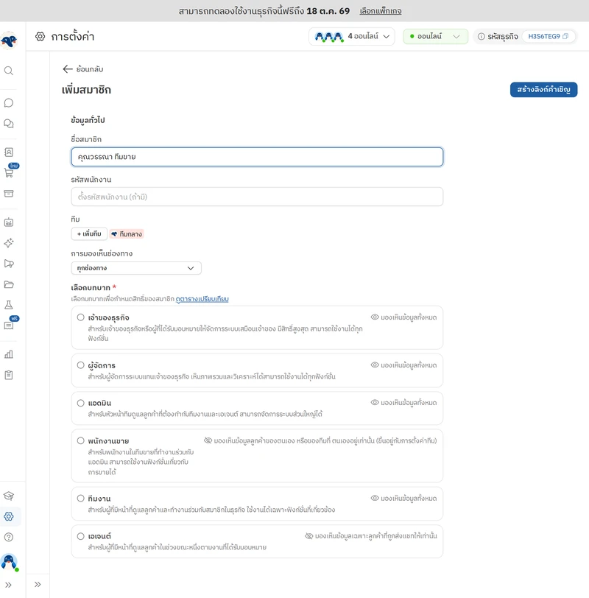Open the lab flask icon
This screenshot has height=598, width=589.
point(9,305)
